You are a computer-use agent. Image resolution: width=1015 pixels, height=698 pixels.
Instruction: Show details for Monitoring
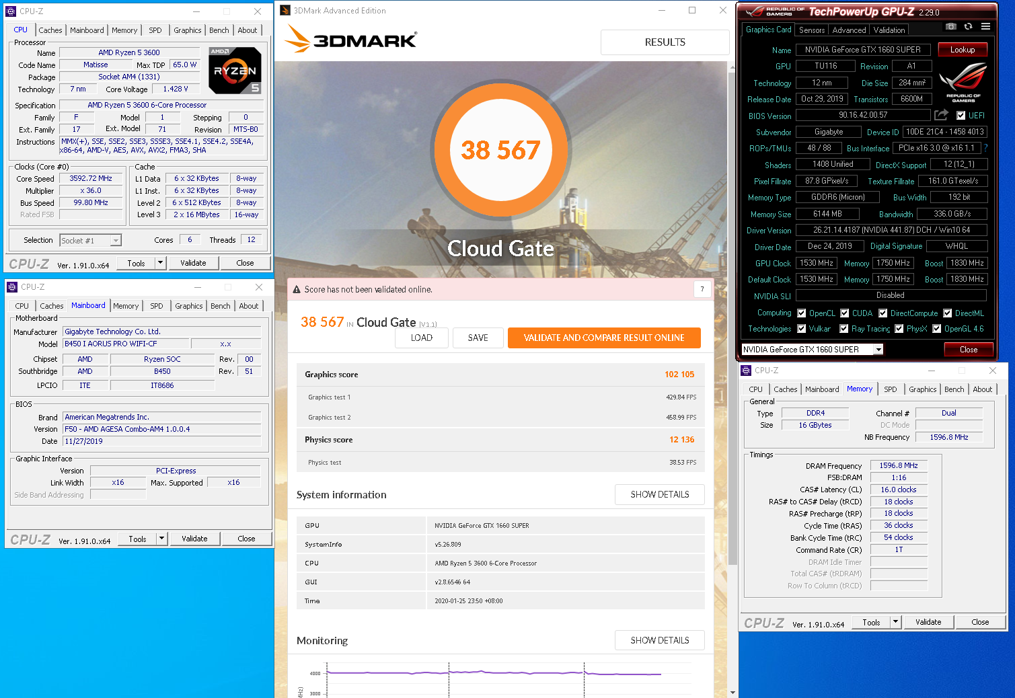pyautogui.click(x=660, y=640)
